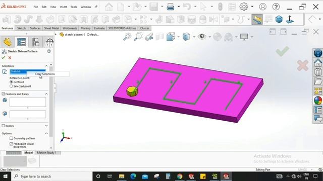Viewport: 323px width, 181px height.
Task: Open the Help question mark icon
Action: click(276, 7)
